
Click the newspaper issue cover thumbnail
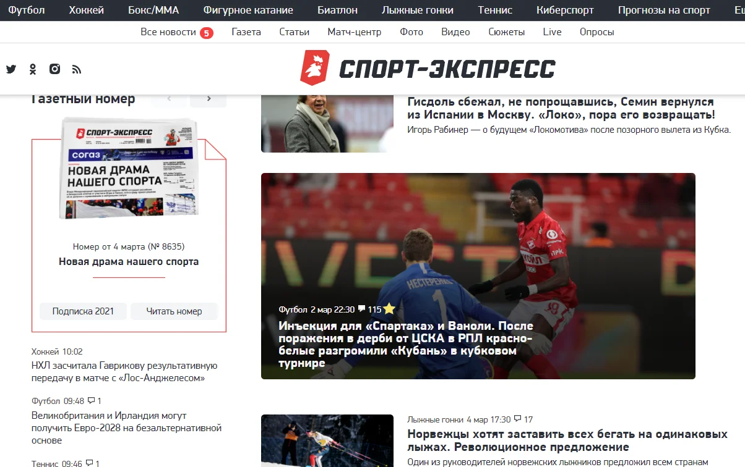[x=128, y=168]
